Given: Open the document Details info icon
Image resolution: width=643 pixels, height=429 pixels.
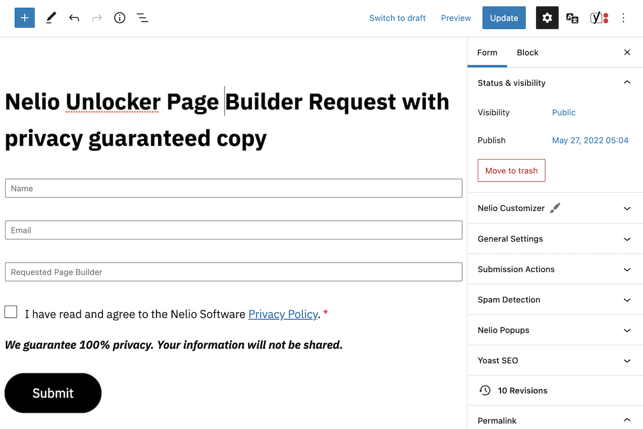Looking at the screenshot, I should [119, 18].
